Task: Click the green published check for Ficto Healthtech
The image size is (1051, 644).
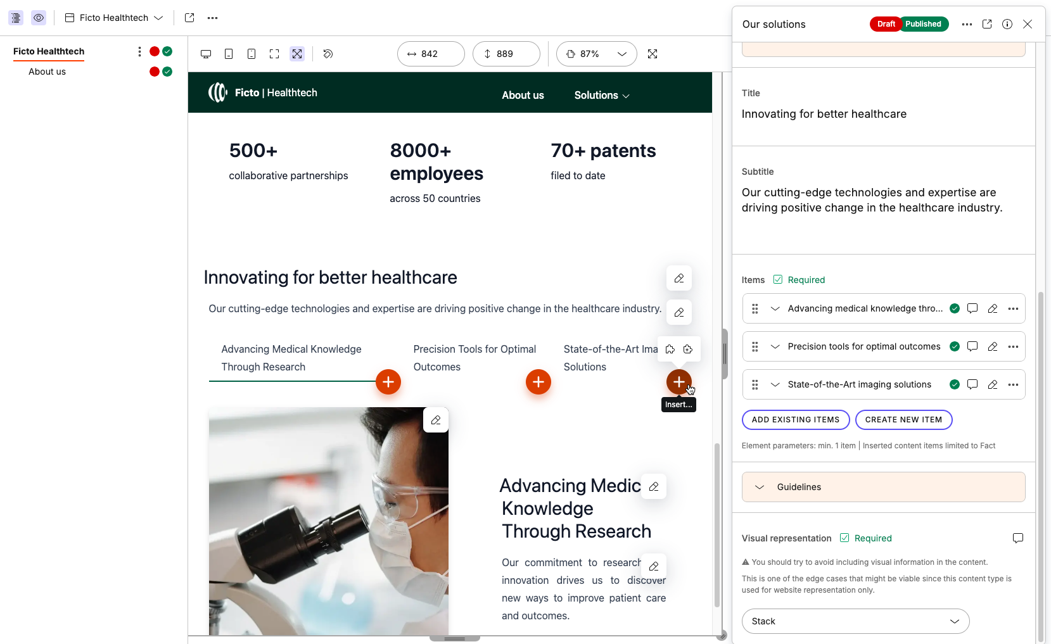Action: (x=167, y=51)
